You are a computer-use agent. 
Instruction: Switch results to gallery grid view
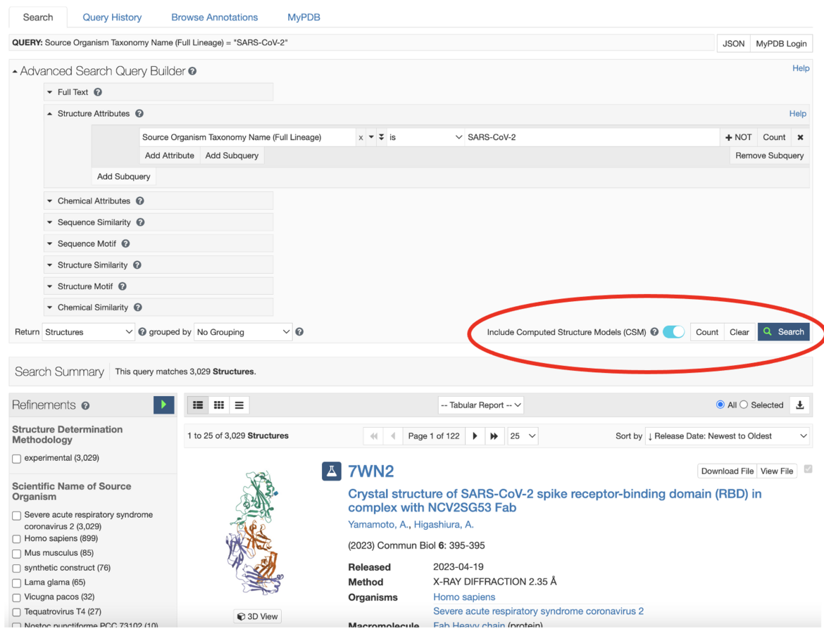(218, 405)
